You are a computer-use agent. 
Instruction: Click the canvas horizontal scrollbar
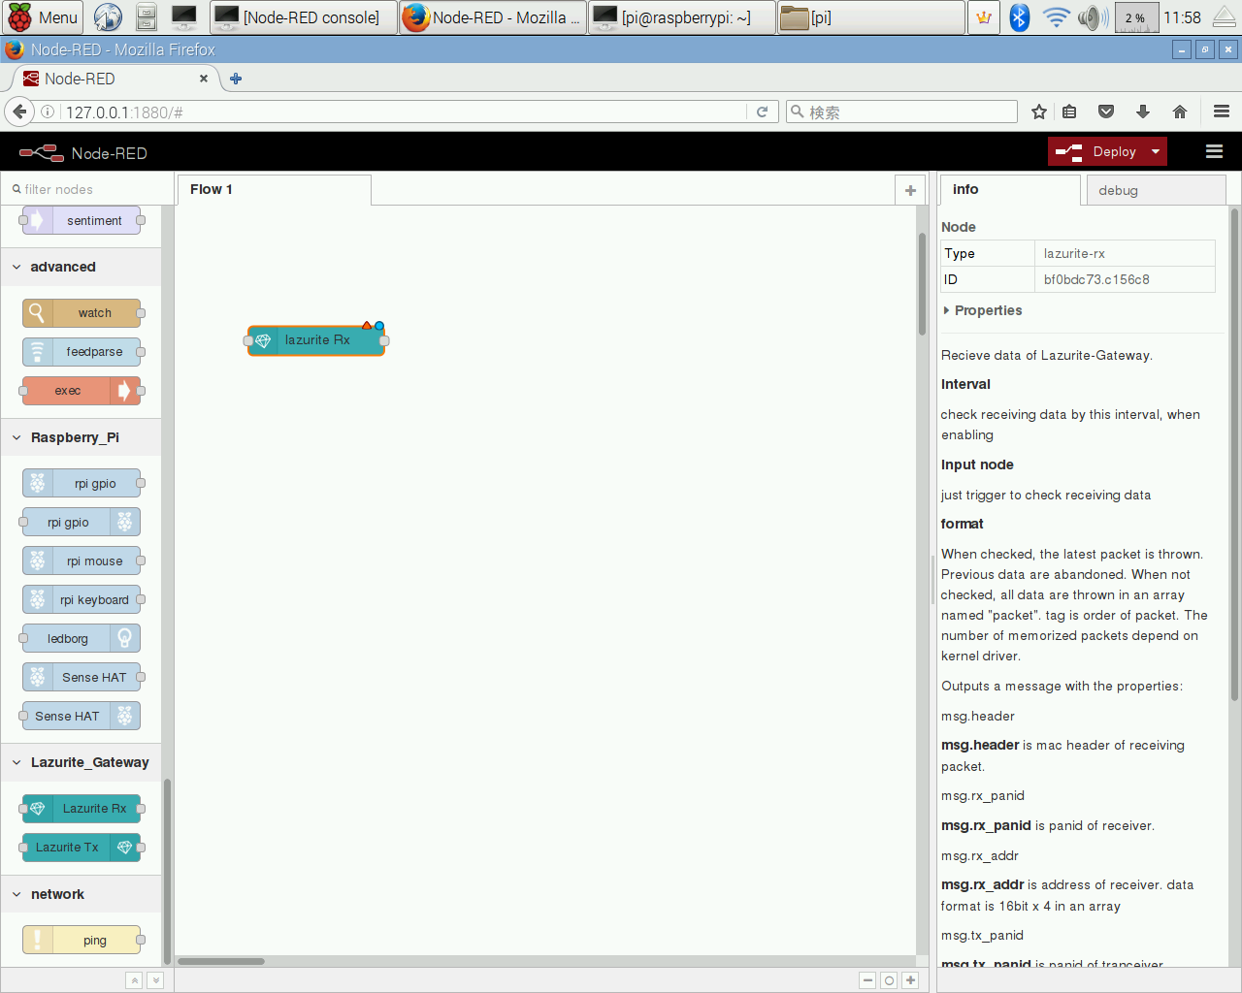tap(221, 961)
